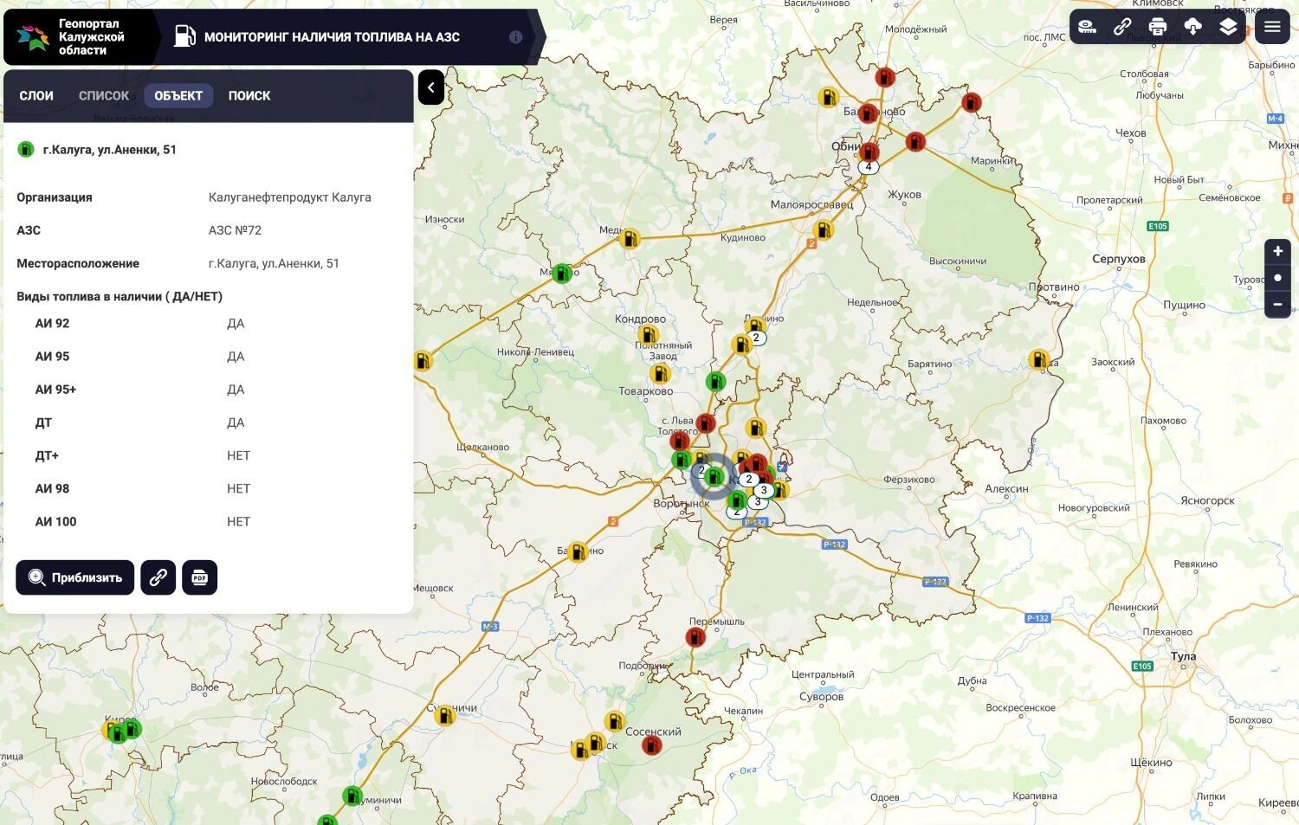Screen dimensions: 1299x825
Task: Click the АИ 95+ fuel row label
Action: pyautogui.click(x=55, y=390)
